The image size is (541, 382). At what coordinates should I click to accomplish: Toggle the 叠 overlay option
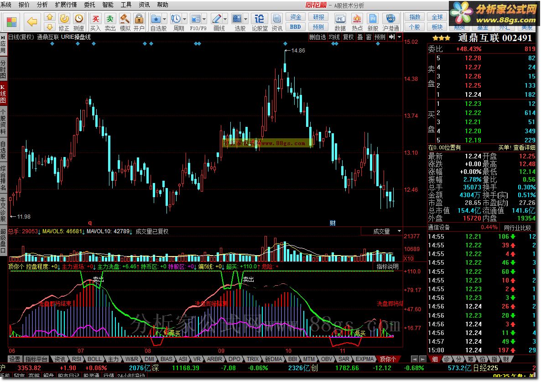click(x=360, y=37)
